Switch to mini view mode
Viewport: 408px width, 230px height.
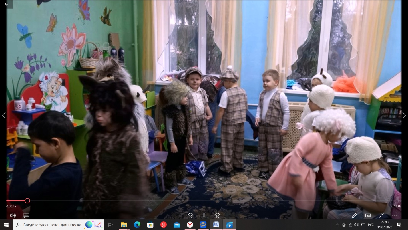pyautogui.click(x=368, y=215)
